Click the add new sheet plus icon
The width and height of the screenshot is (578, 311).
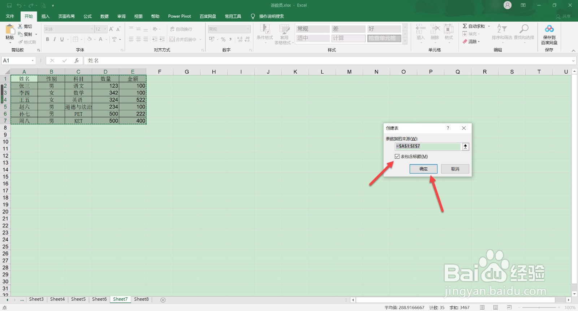tap(163, 300)
